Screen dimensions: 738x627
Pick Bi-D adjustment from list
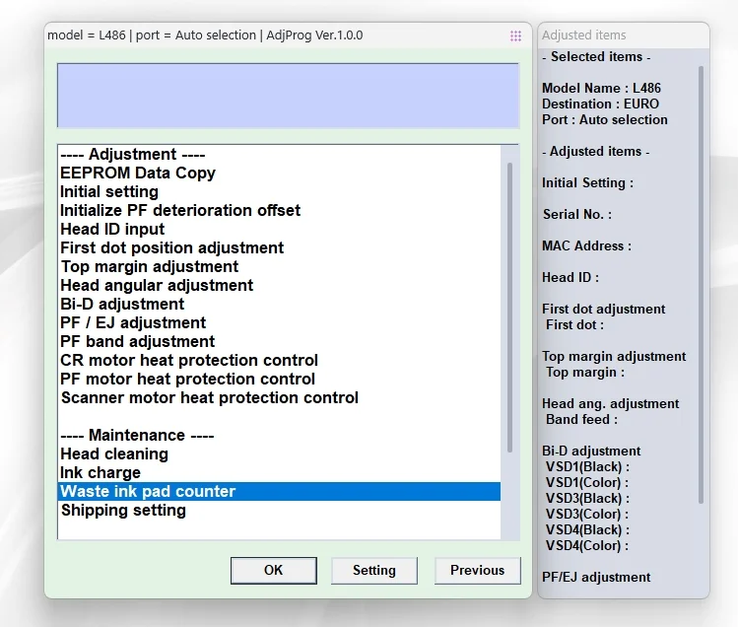(279, 304)
